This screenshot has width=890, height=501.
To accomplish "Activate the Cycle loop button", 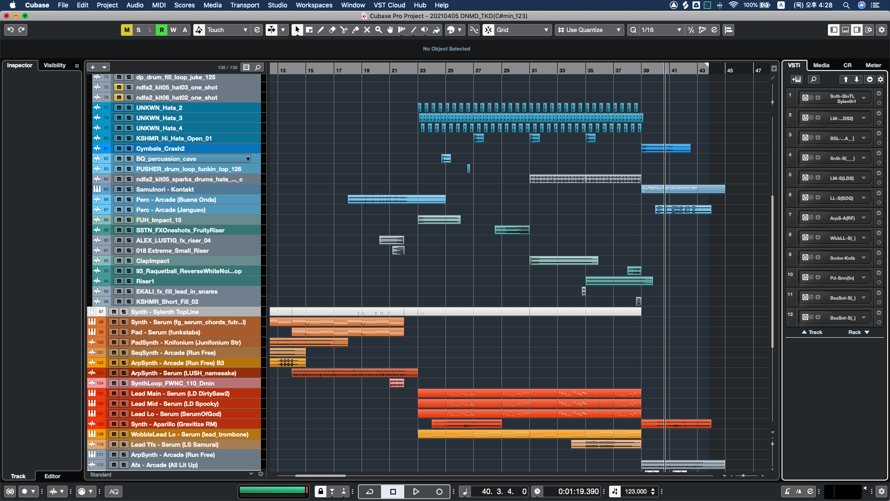I will (x=369, y=491).
